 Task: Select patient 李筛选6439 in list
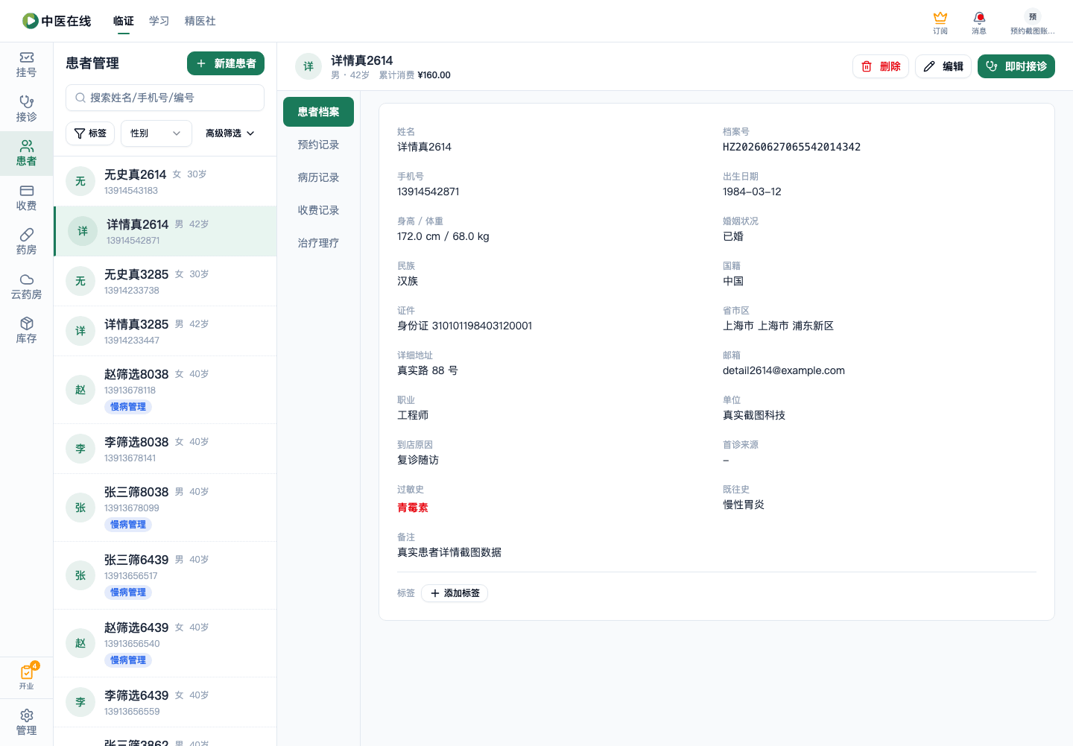tap(165, 702)
